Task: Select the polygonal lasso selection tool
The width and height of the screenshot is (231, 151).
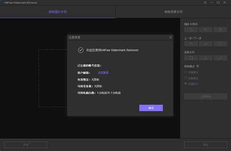Action: coord(206,58)
